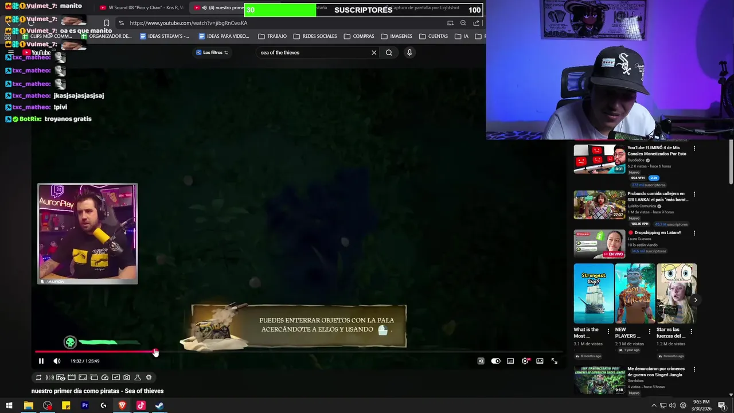Expand the IA bookmarks folder
This screenshot has width=734, height=413.
462,36
